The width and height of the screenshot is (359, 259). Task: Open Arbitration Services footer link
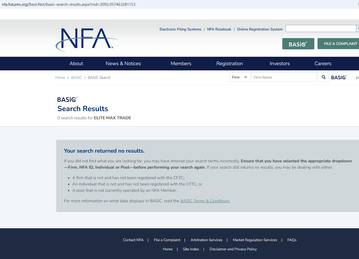tap(206, 240)
